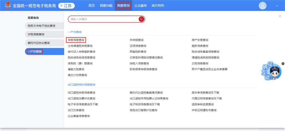
Task: Close the query panel with X
Action: 280,16
